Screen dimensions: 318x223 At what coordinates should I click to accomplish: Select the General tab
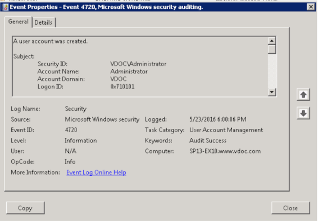18,22
